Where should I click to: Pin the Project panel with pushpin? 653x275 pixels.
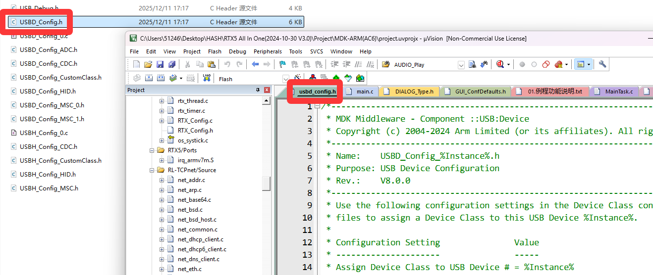pos(258,90)
